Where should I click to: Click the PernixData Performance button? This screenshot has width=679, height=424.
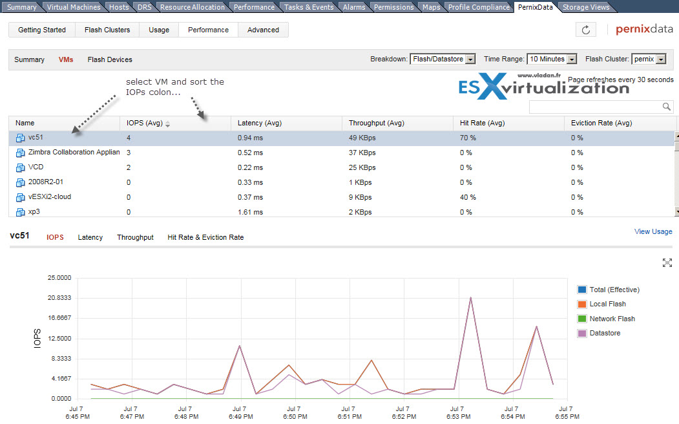[208, 30]
